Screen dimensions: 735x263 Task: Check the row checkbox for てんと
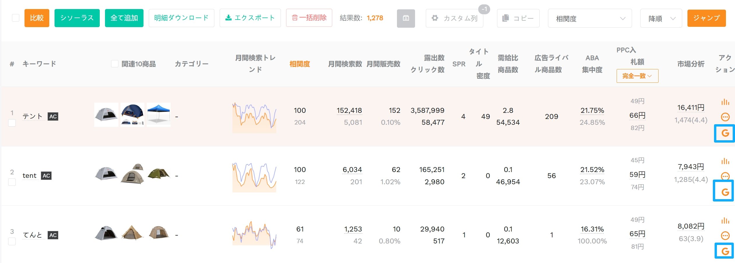(x=12, y=241)
